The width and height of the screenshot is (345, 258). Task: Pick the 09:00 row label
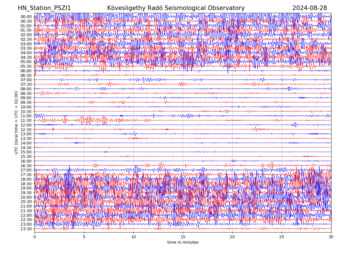click(26, 98)
